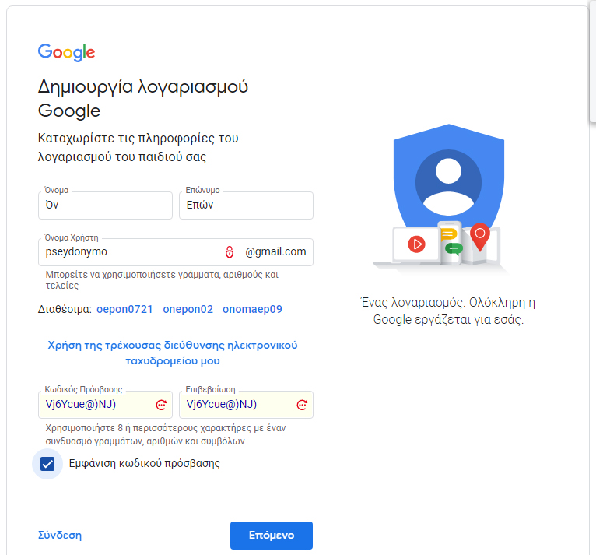Click the red map pin icon in illustration

pos(480,236)
